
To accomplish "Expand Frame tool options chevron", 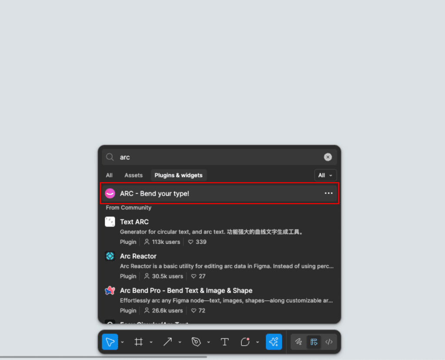I will pos(151,342).
